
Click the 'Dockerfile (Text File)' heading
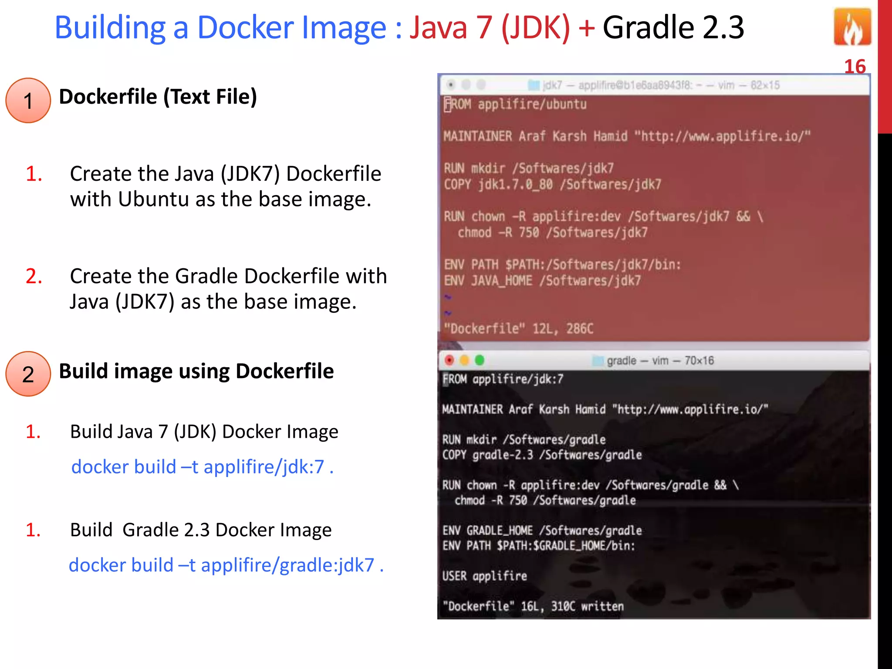click(158, 97)
